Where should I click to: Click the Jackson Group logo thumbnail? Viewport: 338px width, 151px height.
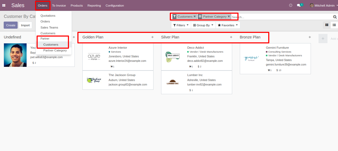pos(94,80)
